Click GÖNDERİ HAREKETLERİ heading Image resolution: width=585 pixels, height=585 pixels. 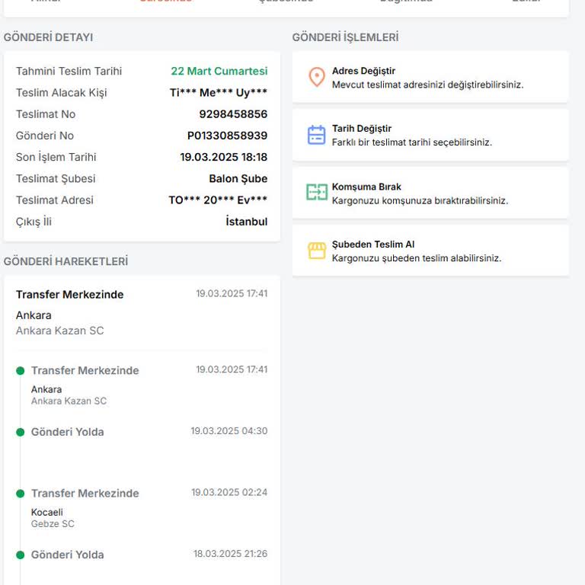pyautogui.click(x=66, y=261)
